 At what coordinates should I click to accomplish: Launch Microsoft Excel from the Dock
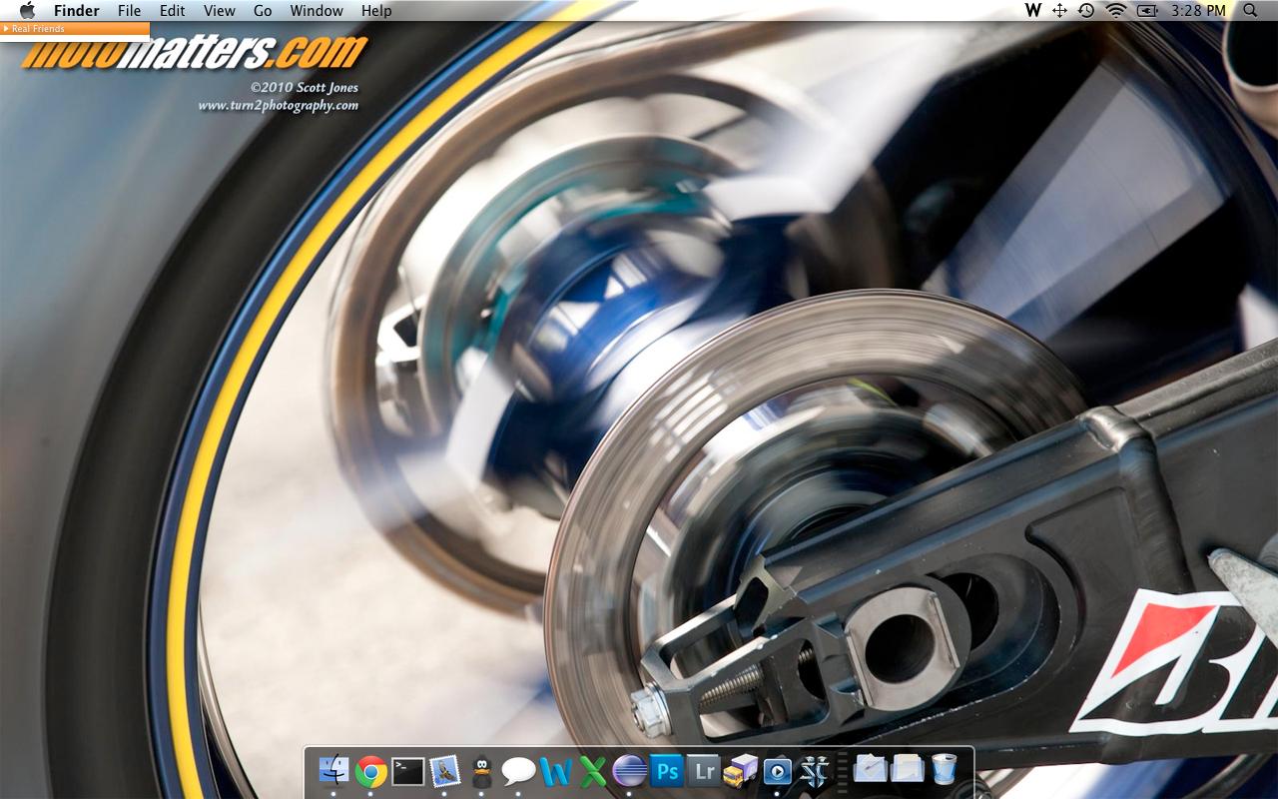(x=593, y=770)
